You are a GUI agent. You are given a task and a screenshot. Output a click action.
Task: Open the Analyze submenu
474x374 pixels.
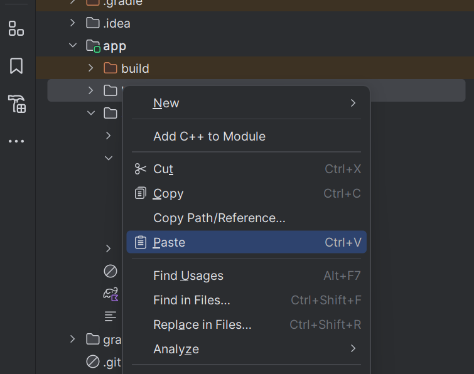pos(176,349)
